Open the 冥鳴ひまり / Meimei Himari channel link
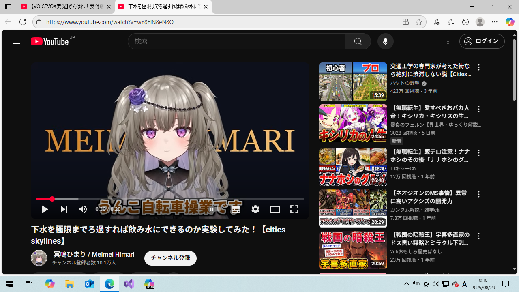Screen dimensions: 519x292 point(94,254)
